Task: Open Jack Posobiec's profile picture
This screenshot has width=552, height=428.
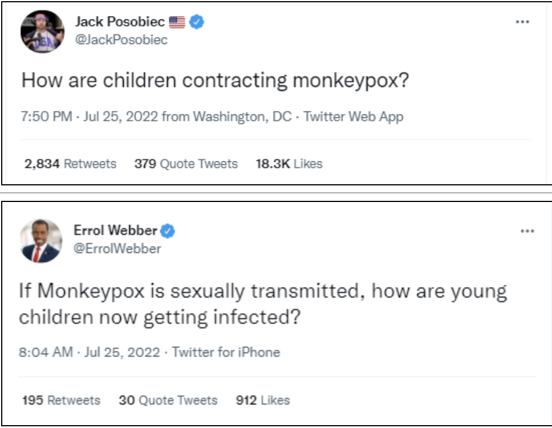Action: point(42,31)
